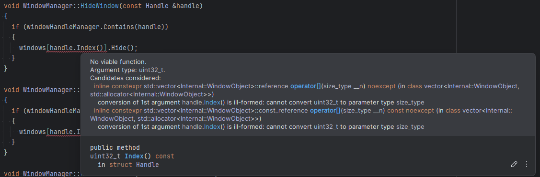
Task: Click the pencil edit icon in the tooltip
Action: (x=514, y=164)
